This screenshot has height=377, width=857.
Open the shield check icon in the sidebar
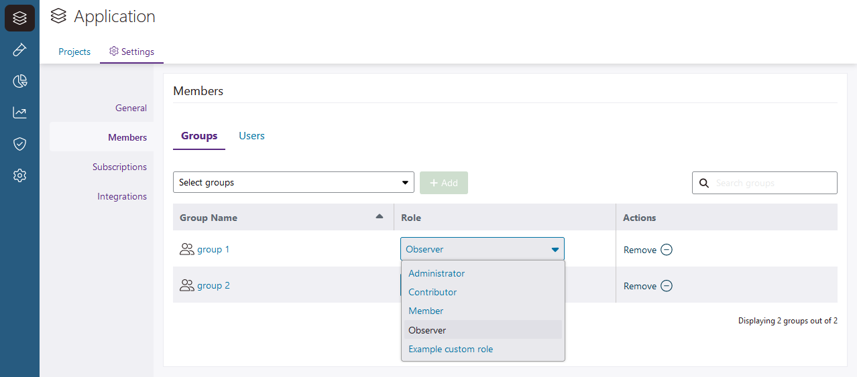19,144
